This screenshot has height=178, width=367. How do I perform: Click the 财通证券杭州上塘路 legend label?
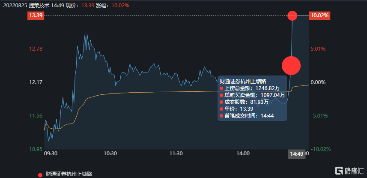pyautogui.click(x=68, y=174)
